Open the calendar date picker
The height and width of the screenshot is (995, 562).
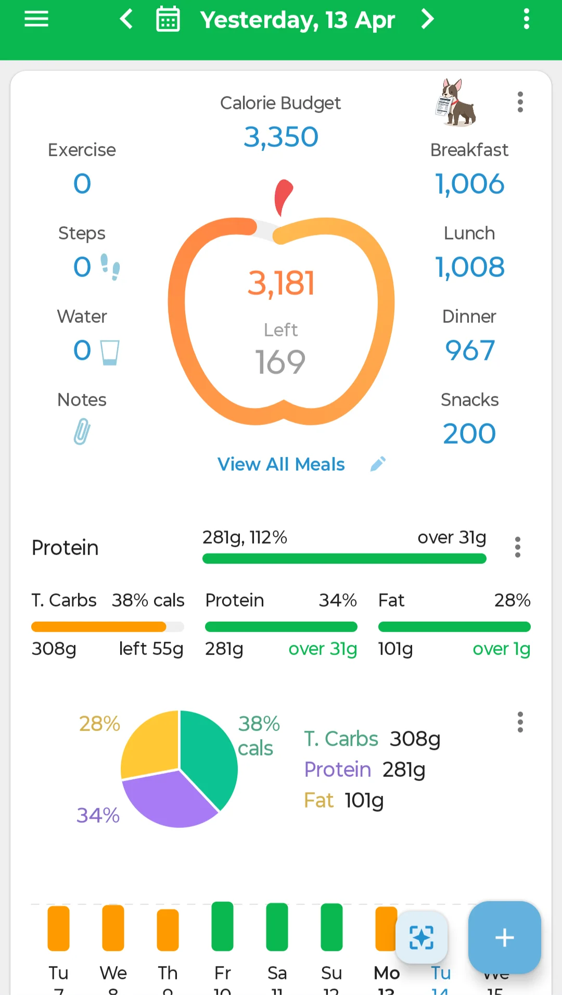click(168, 20)
